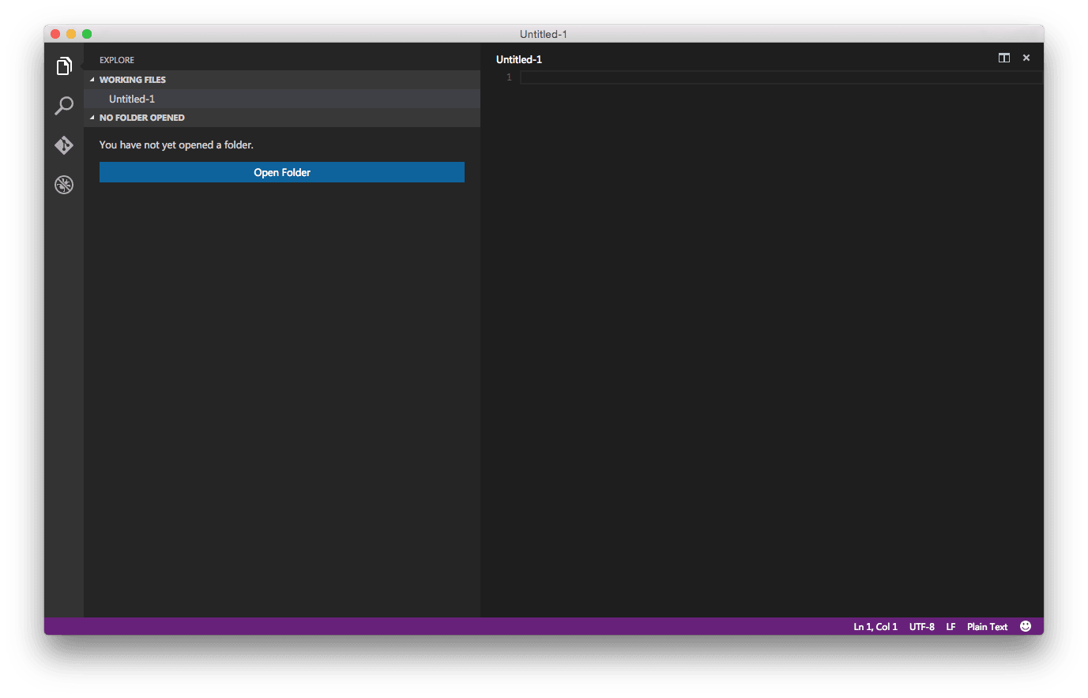This screenshot has width=1088, height=698.
Task: Maximize the window with the green button
Action: coord(87,34)
